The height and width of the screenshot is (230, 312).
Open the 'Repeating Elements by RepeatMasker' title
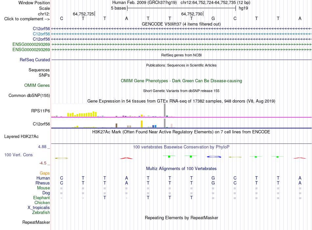(181, 218)
